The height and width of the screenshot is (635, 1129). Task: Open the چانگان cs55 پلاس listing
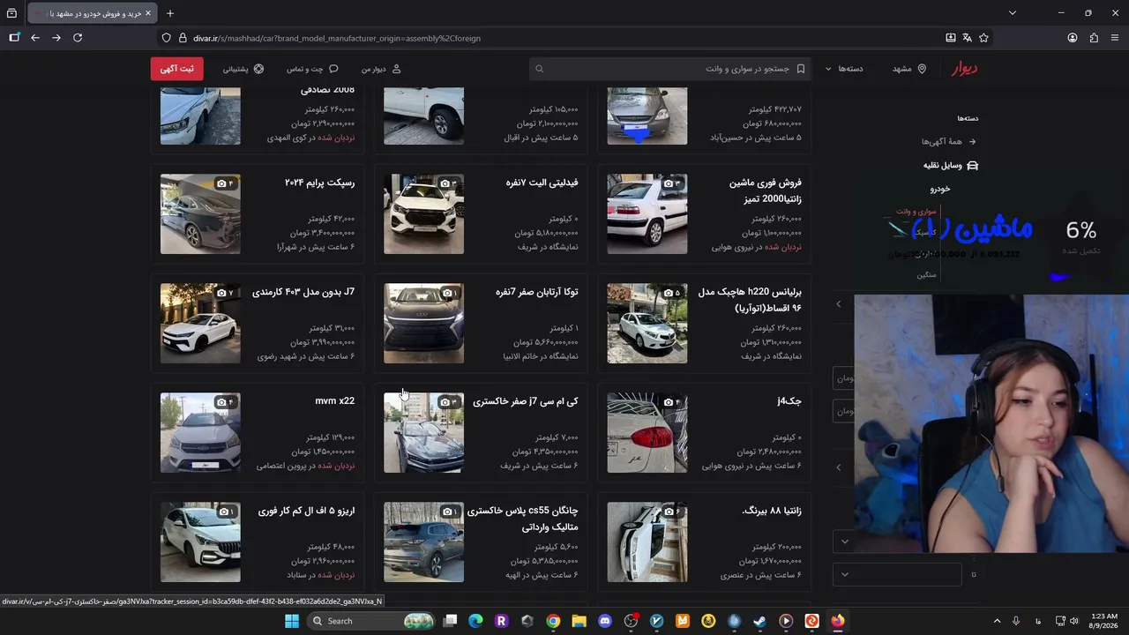[481, 542]
